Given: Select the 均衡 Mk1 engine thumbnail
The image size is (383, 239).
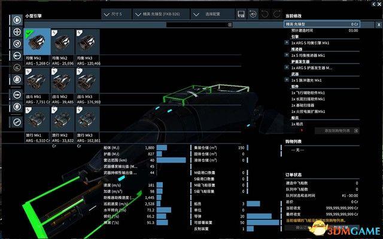Looking at the screenshot, I should [x=37, y=42].
